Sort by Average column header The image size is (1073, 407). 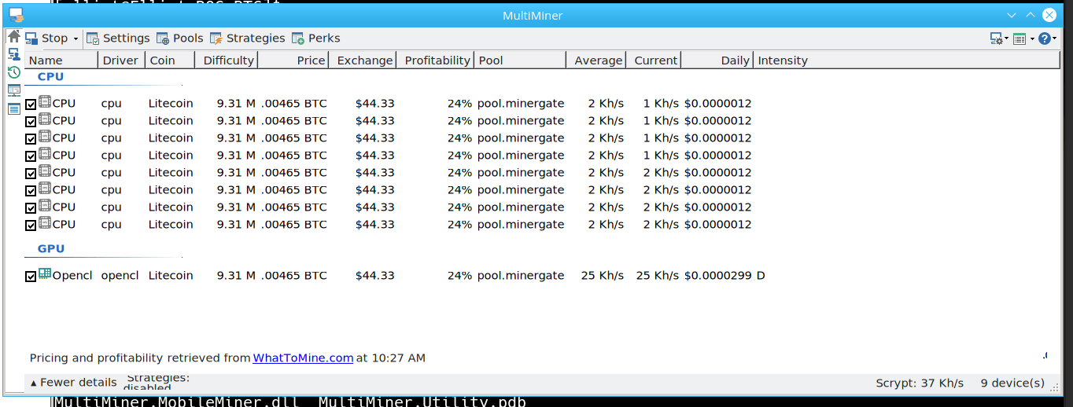tap(596, 60)
